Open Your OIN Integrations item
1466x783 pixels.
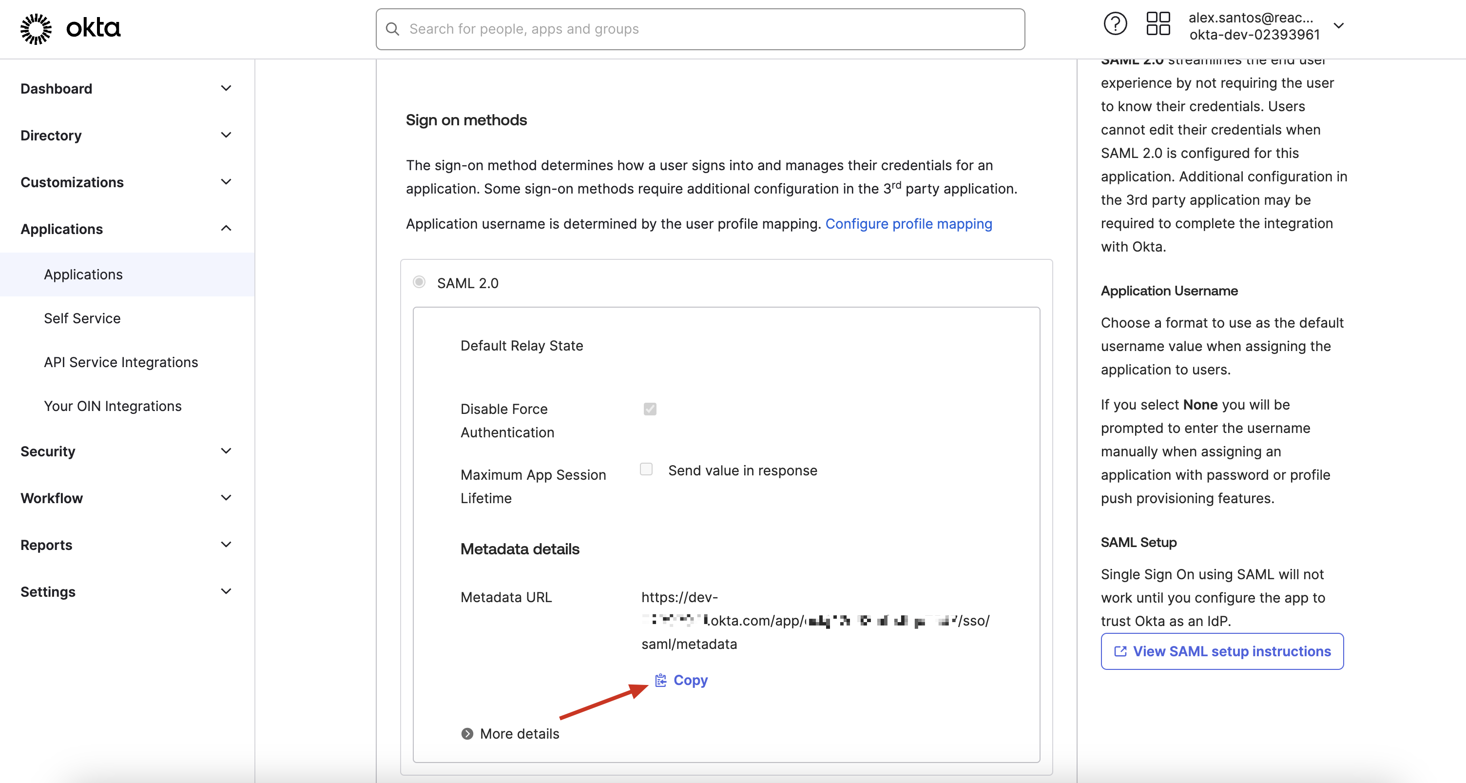click(128, 406)
